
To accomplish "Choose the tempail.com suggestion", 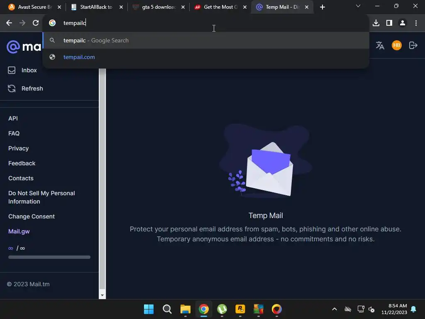I will (206, 57).
